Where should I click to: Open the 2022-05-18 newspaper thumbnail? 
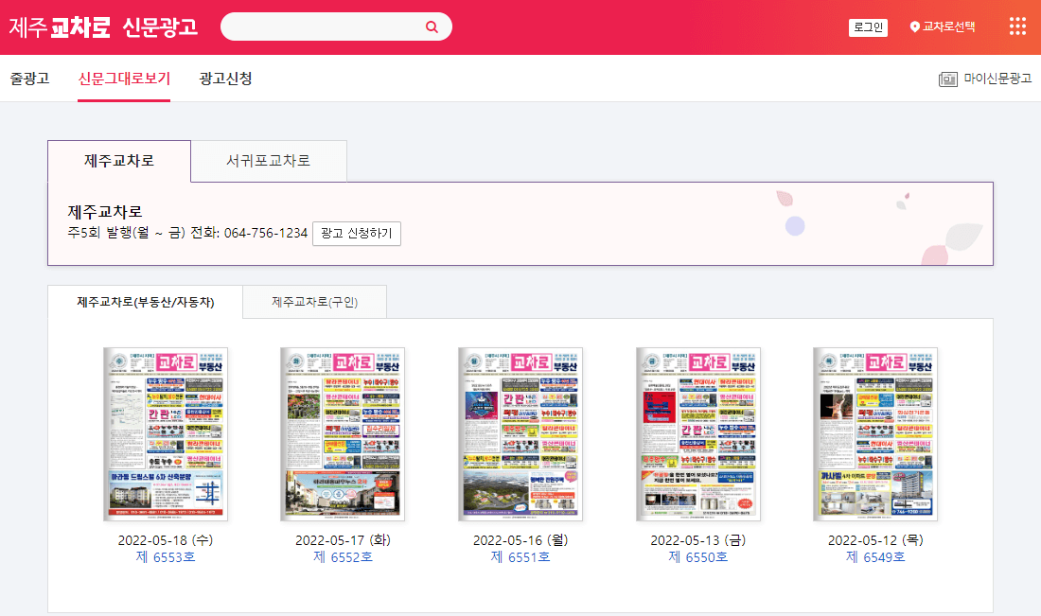[165, 432]
